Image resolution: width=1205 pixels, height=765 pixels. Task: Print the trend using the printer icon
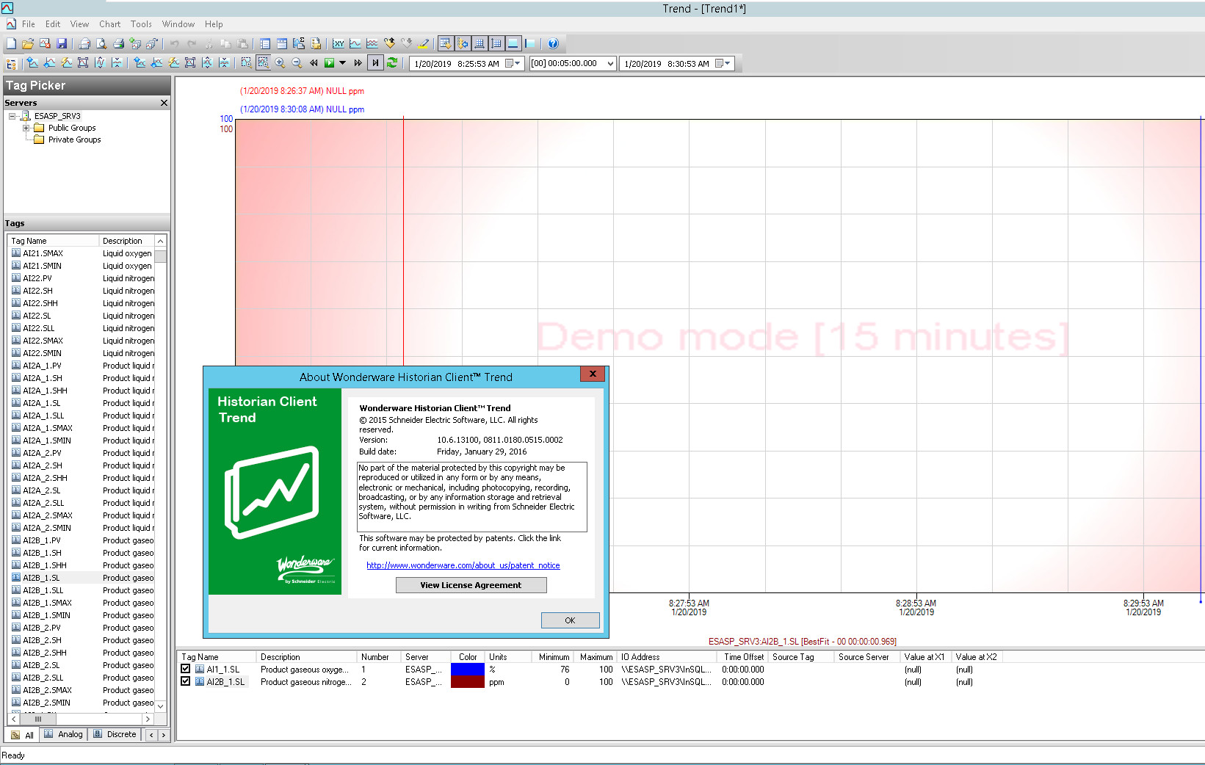coord(118,43)
